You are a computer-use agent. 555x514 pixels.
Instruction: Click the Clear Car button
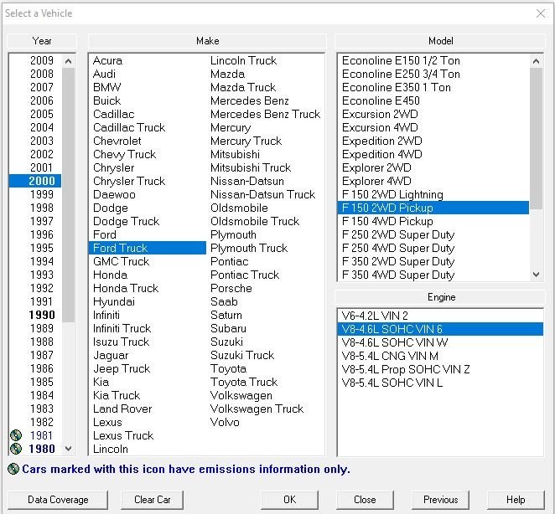coord(152,500)
